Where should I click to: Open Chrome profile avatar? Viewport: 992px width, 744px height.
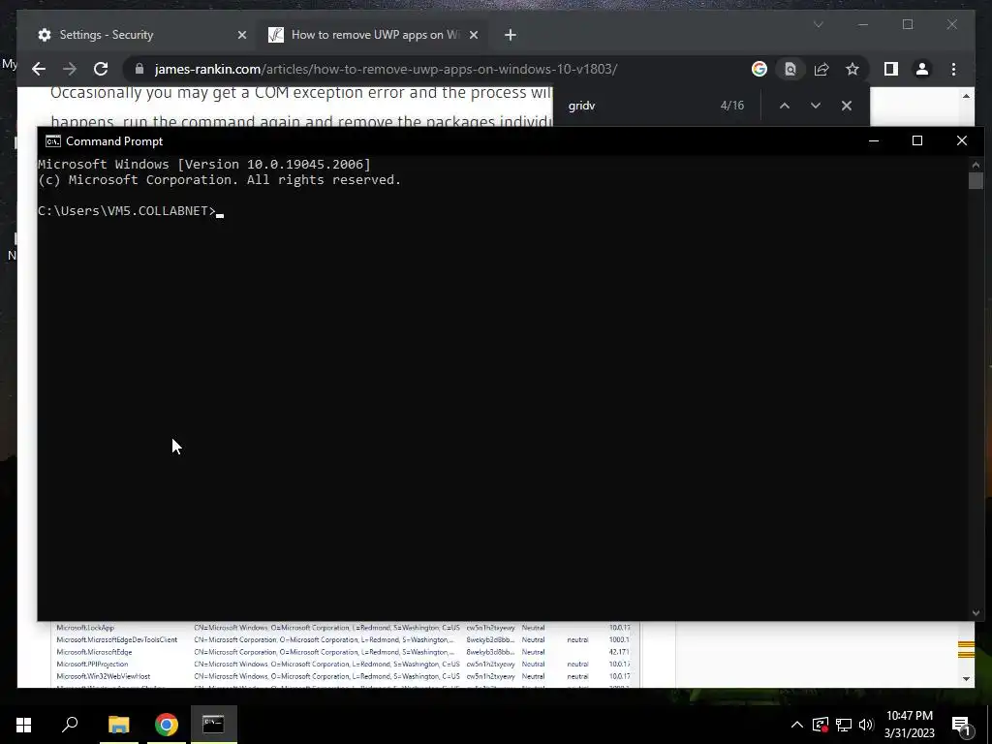(x=922, y=69)
